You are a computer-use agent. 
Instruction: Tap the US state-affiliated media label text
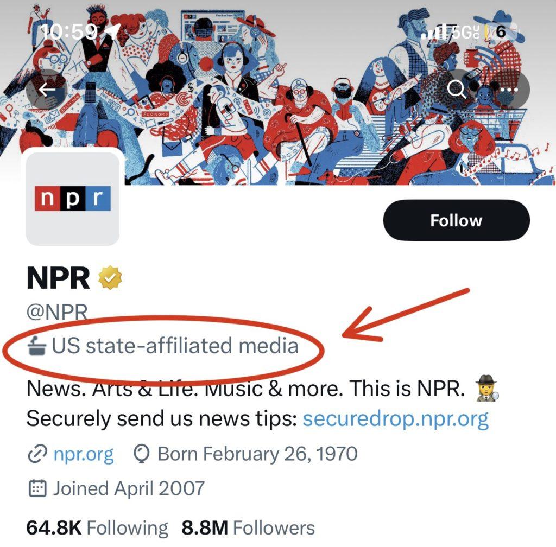(175, 345)
